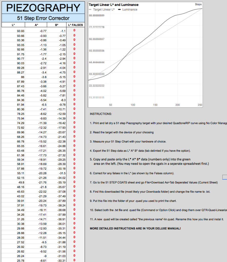This screenshot has width=227, height=262.
Task: Click instruction 9 'Put this file into the folder'
Action: [133, 201]
